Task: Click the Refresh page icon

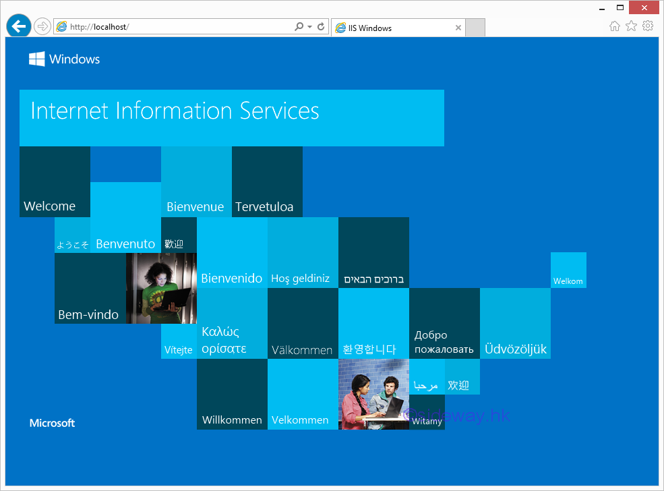Action: pyautogui.click(x=321, y=27)
